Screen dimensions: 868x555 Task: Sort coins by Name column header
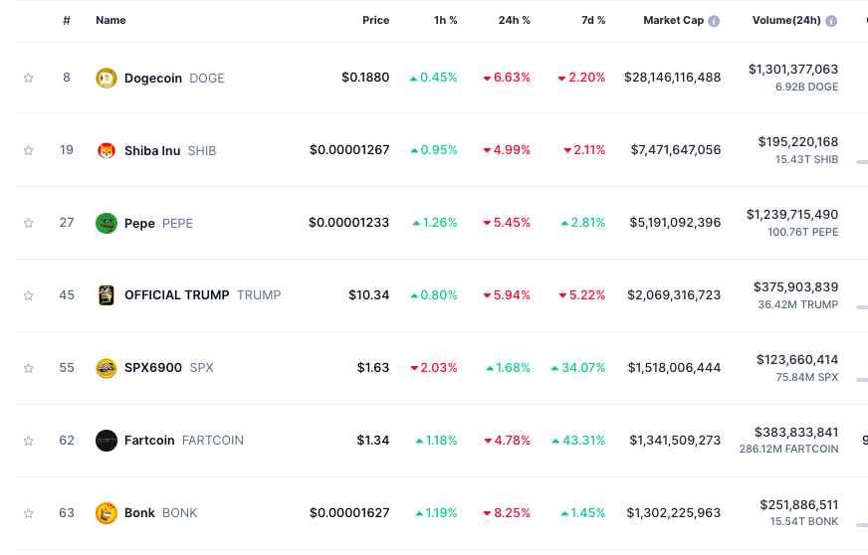pos(108,20)
